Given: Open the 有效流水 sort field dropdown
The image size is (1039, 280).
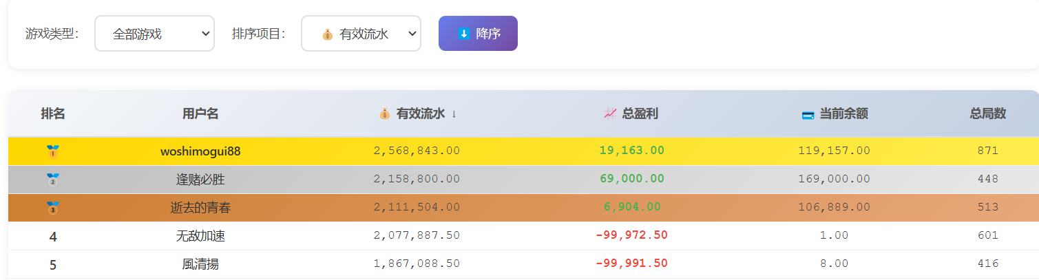Looking at the screenshot, I should pyautogui.click(x=361, y=34).
